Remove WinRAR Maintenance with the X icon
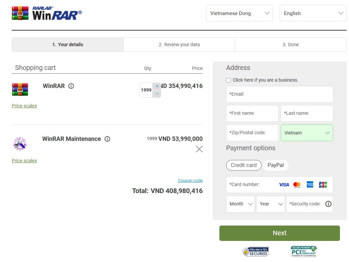 [199, 149]
